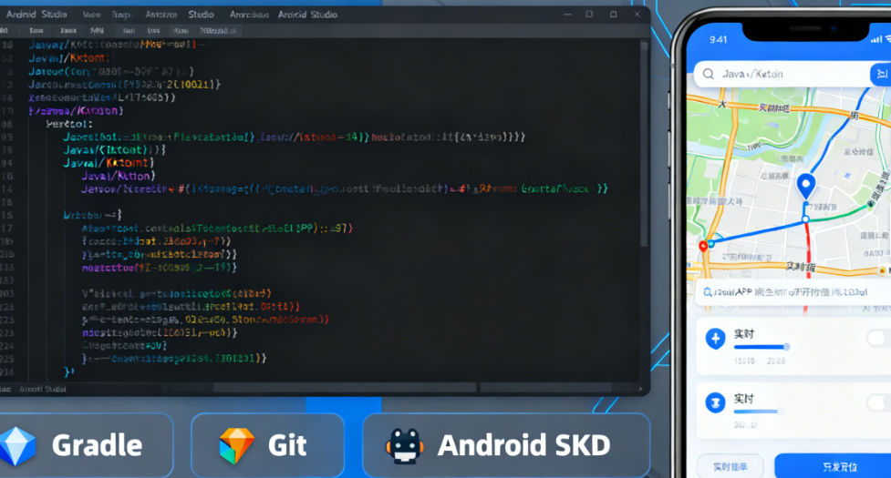Tap the search icon in the map info banner
The width and height of the screenshot is (891, 478).
tap(708, 292)
